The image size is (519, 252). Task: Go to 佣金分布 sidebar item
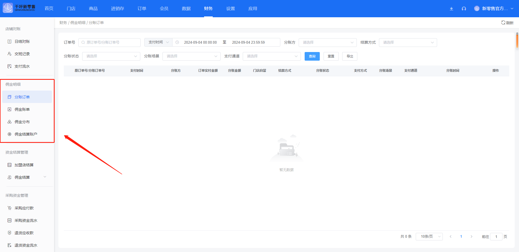click(x=22, y=122)
